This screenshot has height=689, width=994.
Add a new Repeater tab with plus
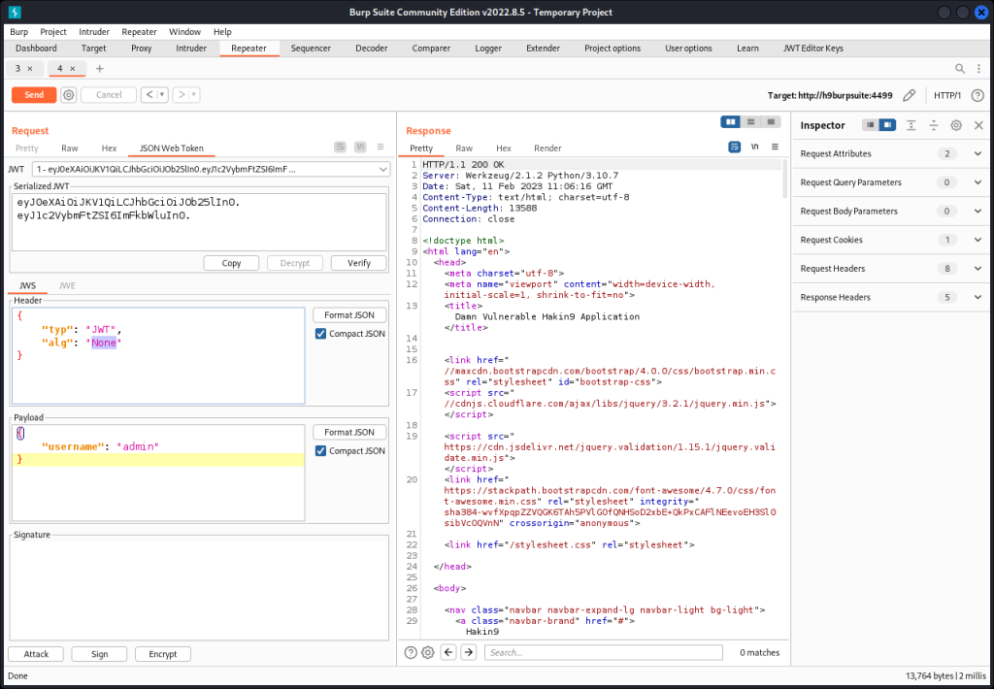(x=100, y=69)
